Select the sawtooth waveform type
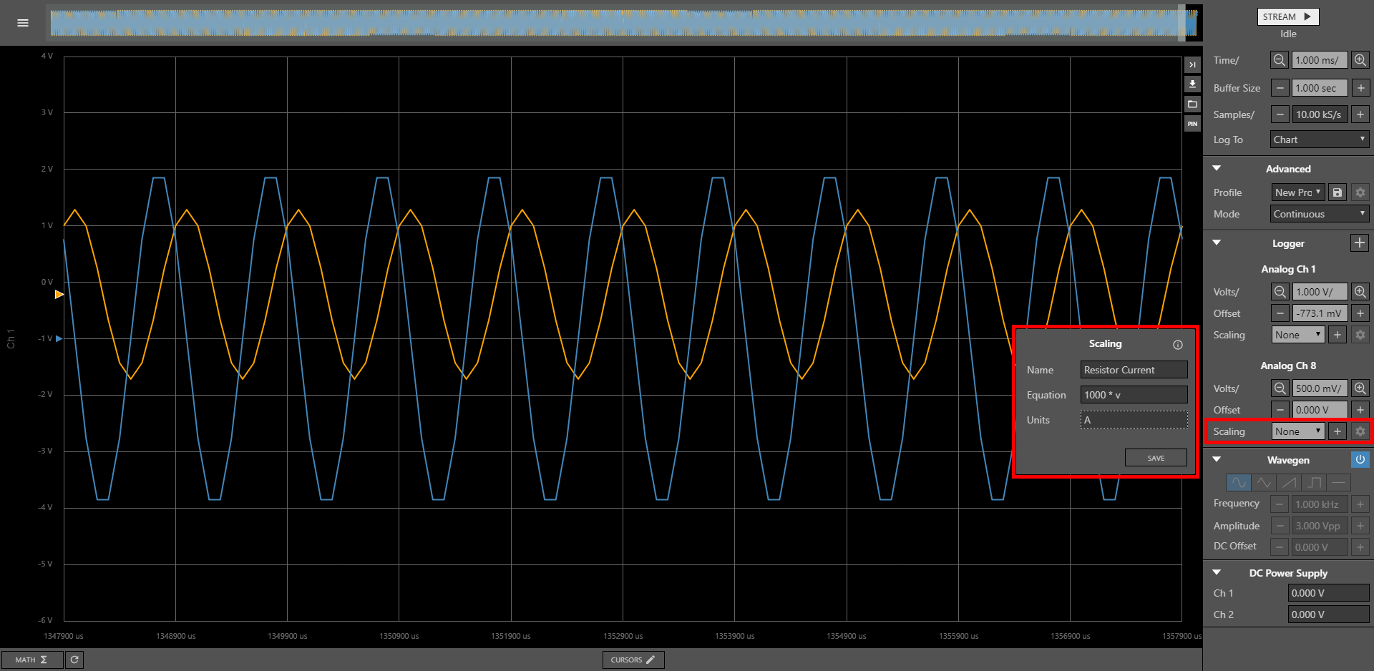The image size is (1374, 671). 1289,483
